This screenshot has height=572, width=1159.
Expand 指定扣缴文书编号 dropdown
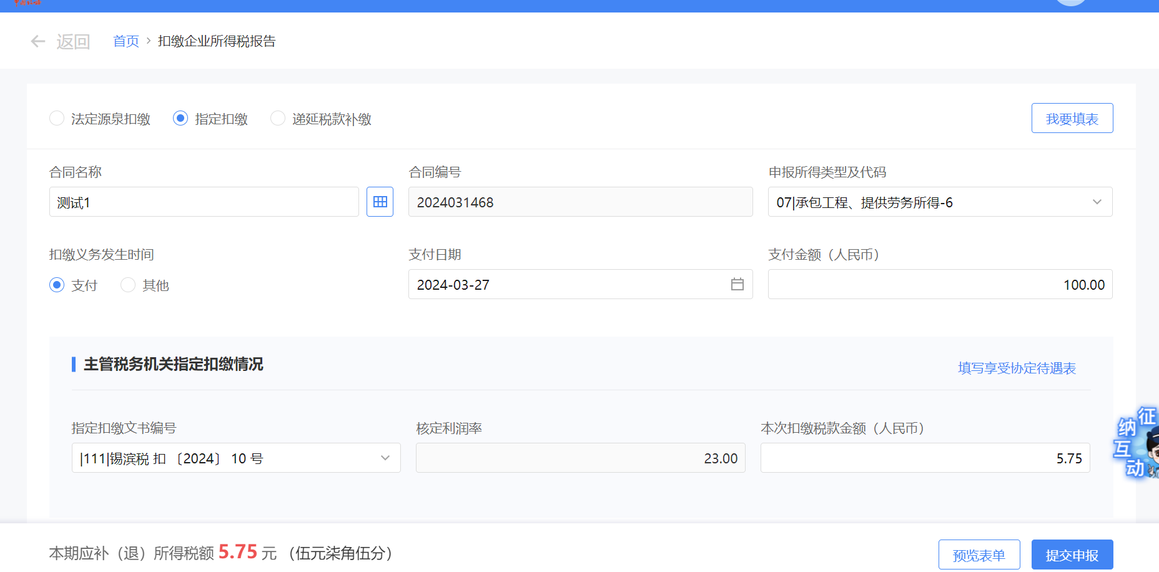[x=385, y=458]
